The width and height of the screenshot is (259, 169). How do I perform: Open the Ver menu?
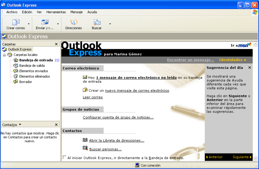(x=39, y=12)
